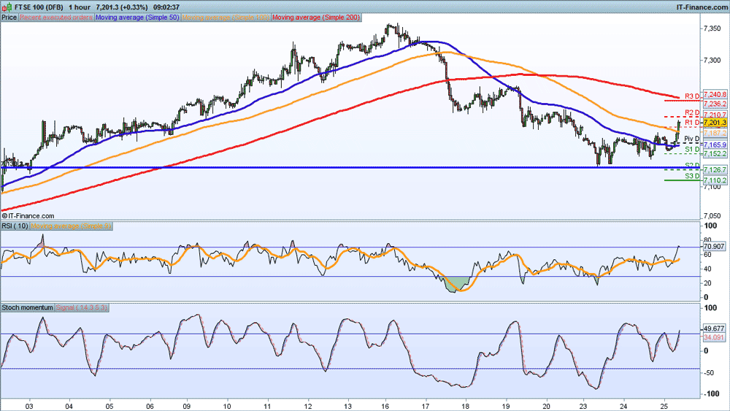Select the Piv D pivot label

(x=691, y=139)
